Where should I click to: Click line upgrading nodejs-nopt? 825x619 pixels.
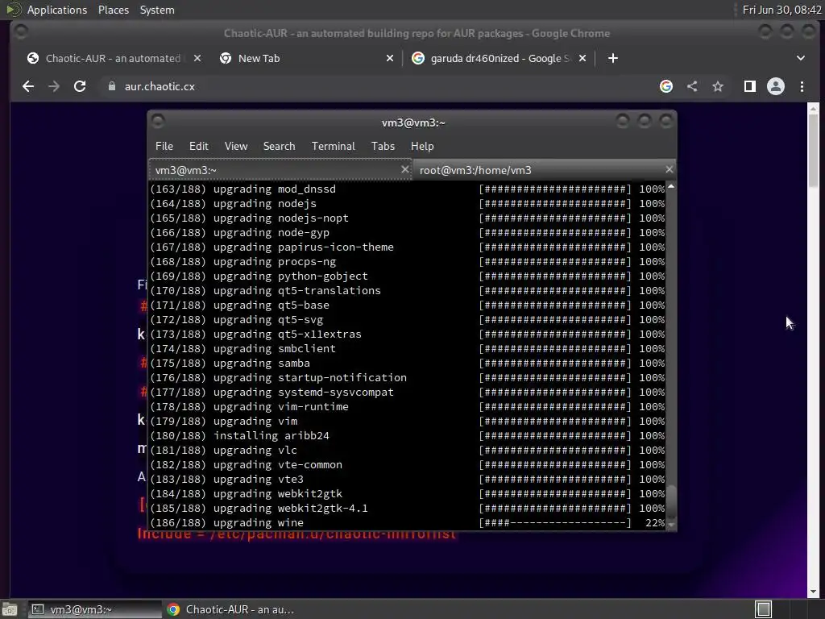(407, 218)
